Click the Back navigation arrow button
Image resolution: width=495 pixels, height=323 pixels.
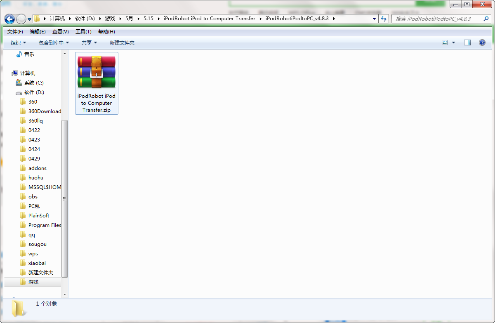point(9,19)
